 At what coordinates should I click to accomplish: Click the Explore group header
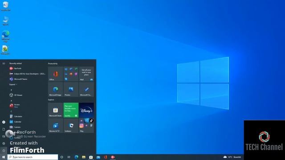click(51, 100)
